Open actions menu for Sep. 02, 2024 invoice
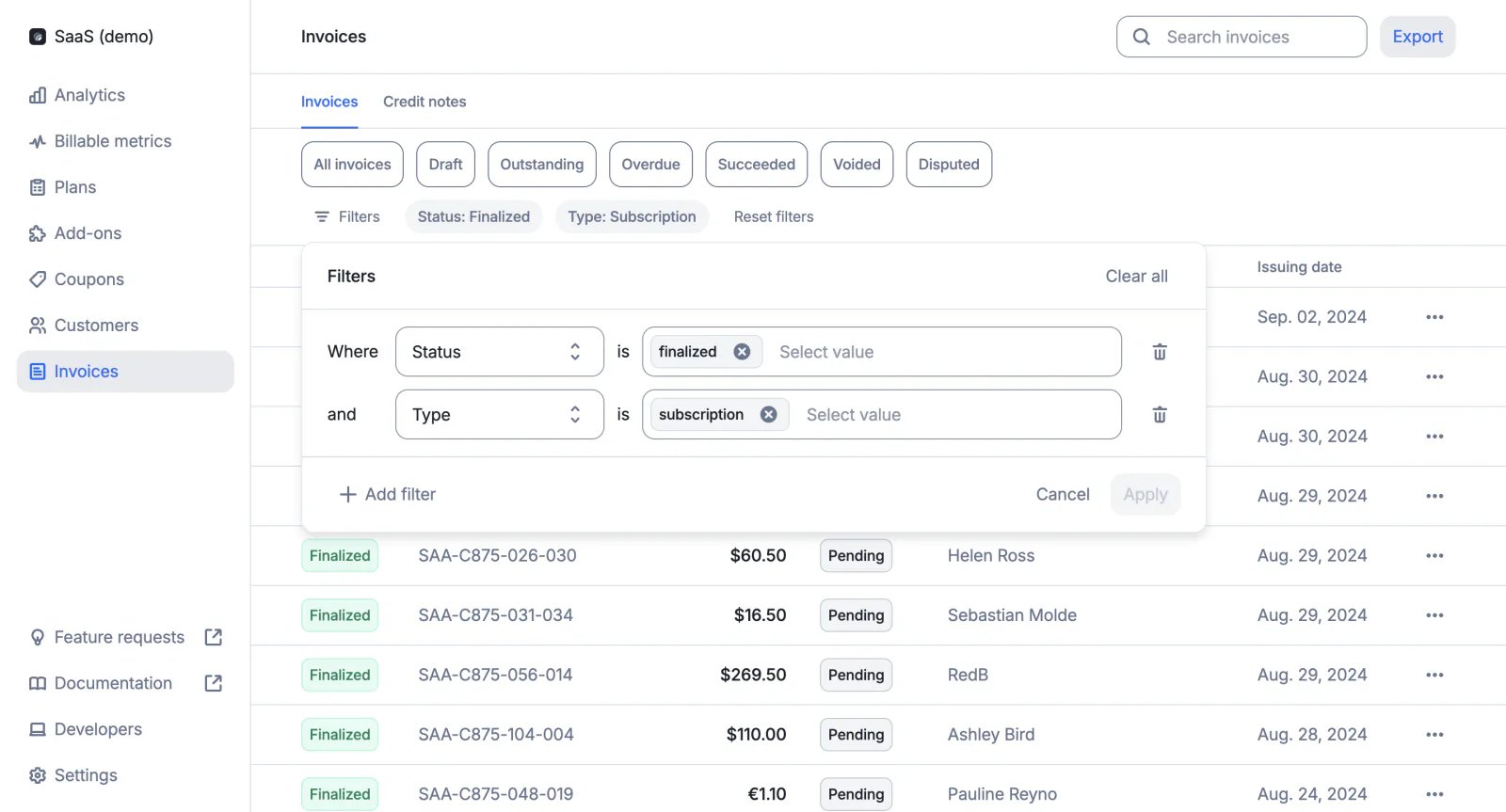This screenshot has width=1506, height=812. [x=1434, y=317]
